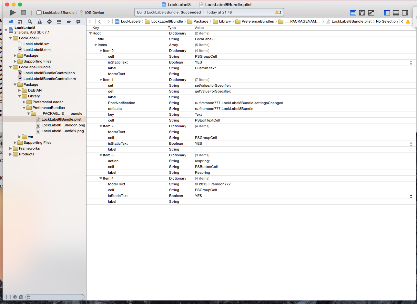
Task: Select LockLabel8Bundle.plist in navigator
Action: pos(61,119)
